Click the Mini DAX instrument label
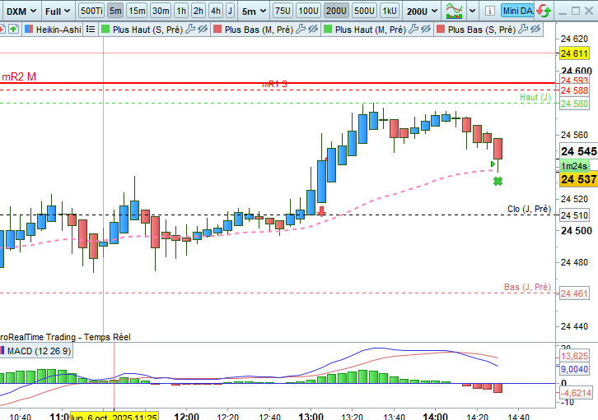This screenshot has height=420, width=598. coord(517,11)
